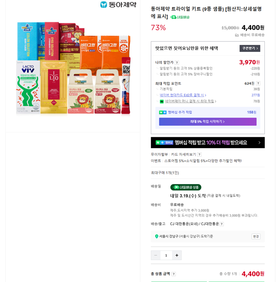Click help icon beside 총 상품 금액
The width and height of the screenshot is (278, 282).
point(174,274)
